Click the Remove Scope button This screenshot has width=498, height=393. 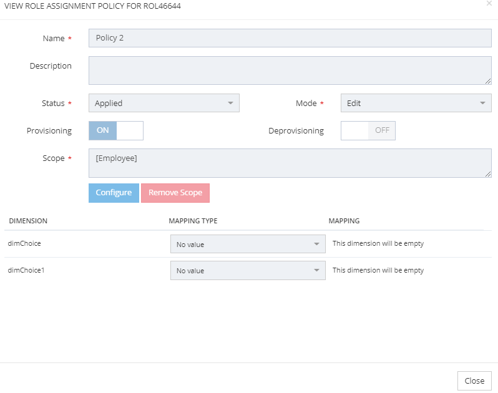[x=175, y=193]
